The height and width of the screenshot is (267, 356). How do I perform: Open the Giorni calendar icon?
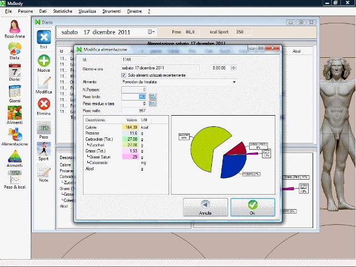pyautogui.click(x=15, y=93)
